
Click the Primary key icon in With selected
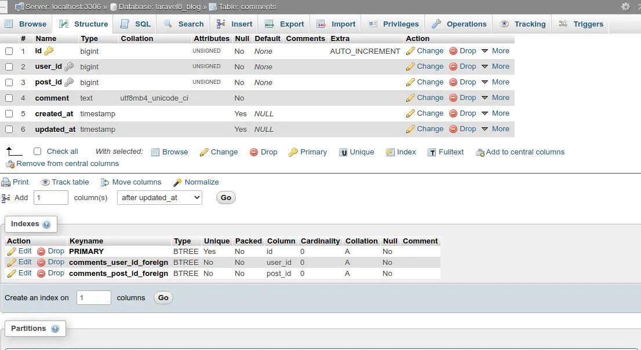(x=293, y=152)
